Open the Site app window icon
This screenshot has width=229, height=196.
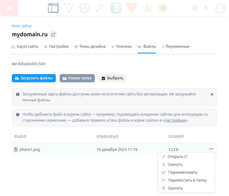(53, 8)
